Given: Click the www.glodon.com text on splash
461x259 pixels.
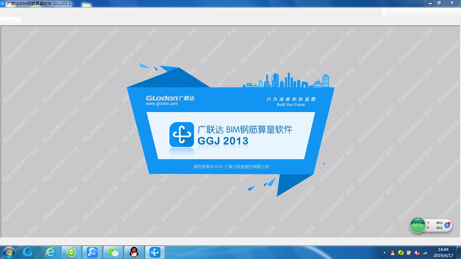Looking at the screenshot, I should click(x=162, y=104).
